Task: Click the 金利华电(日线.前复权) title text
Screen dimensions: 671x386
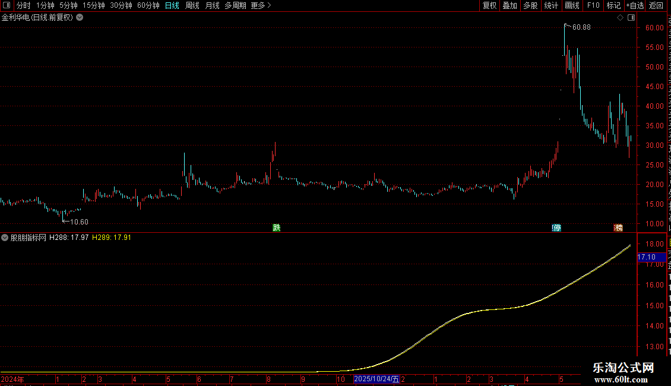Action: point(37,18)
